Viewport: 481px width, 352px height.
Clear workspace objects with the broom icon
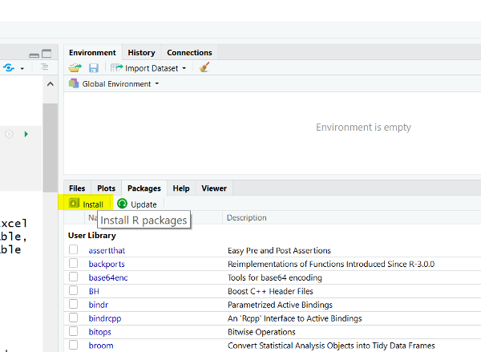pyautogui.click(x=204, y=68)
